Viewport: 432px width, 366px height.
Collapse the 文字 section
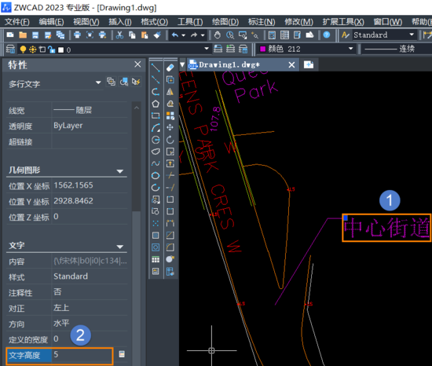(x=120, y=247)
